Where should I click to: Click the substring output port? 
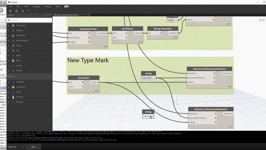[x=102, y=33]
